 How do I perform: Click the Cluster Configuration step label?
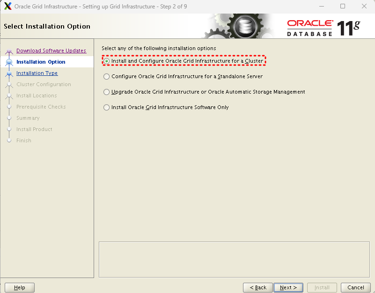[44, 84]
